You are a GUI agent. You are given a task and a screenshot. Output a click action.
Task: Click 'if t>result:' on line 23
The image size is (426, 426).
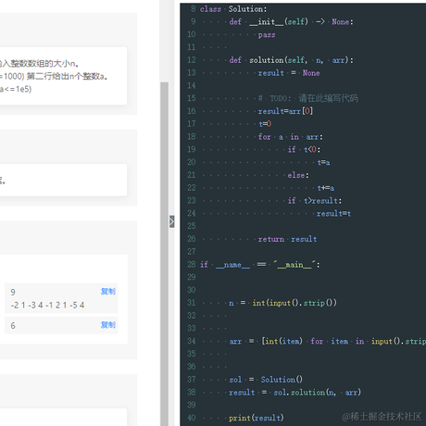pyautogui.click(x=315, y=201)
